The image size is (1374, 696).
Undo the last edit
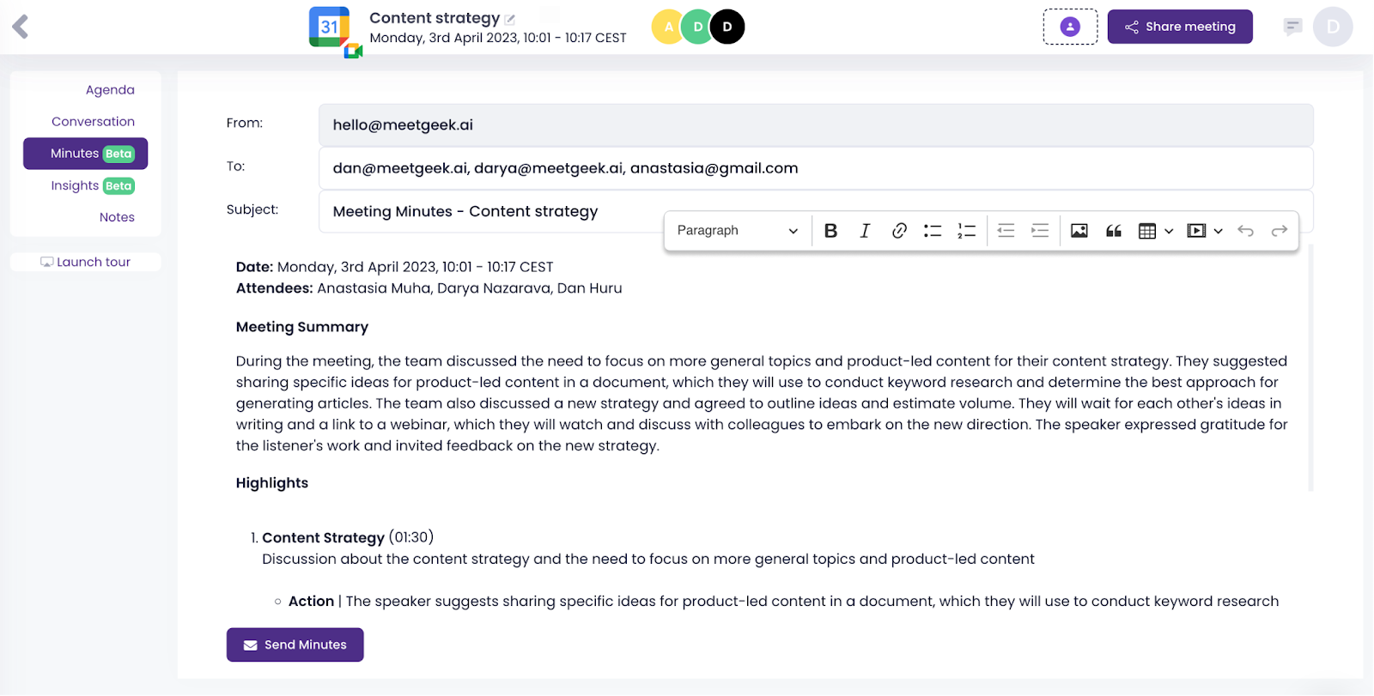tap(1245, 231)
